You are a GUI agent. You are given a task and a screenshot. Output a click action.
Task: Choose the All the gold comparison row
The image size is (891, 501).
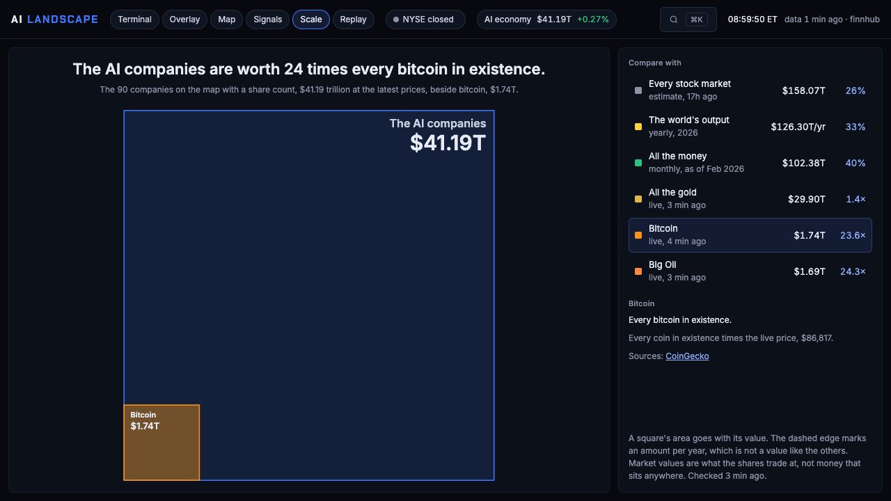pos(750,199)
